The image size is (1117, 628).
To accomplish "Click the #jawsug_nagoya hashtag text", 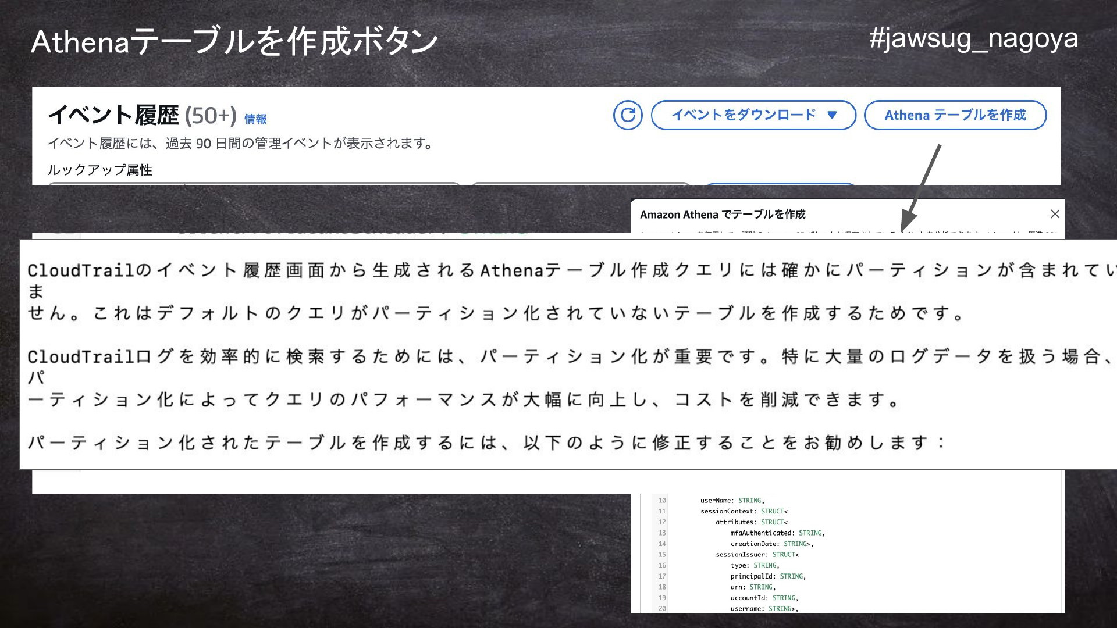I will [x=973, y=40].
